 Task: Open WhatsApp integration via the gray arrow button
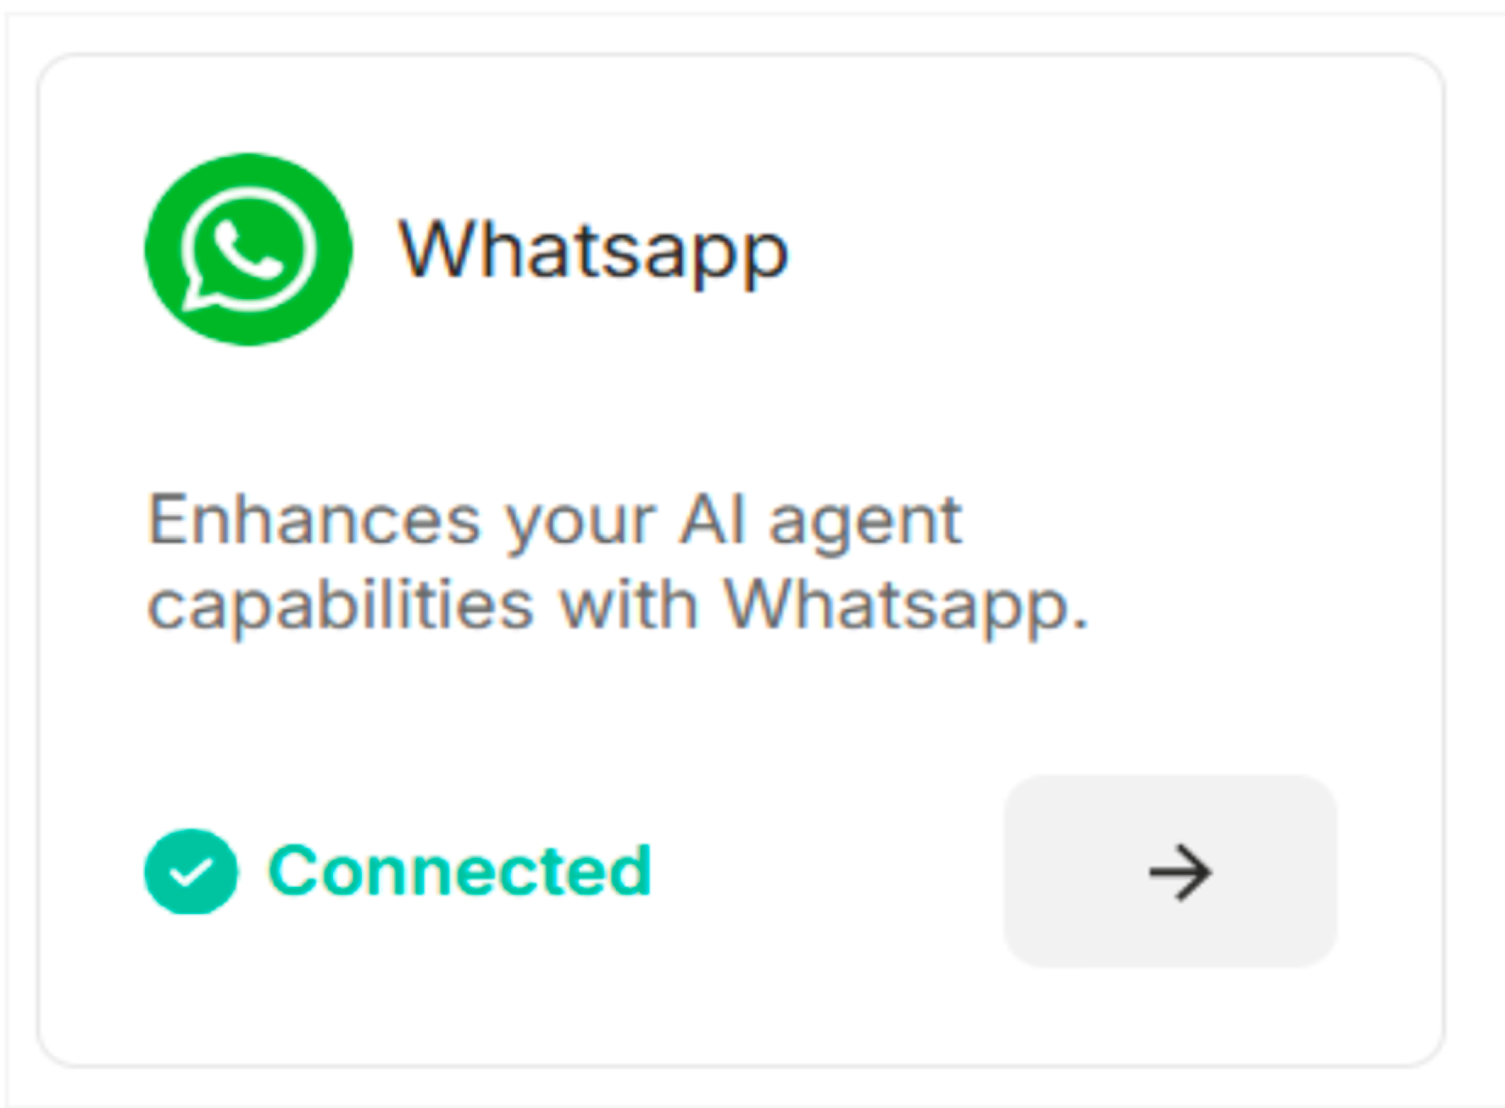[x=1170, y=871]
